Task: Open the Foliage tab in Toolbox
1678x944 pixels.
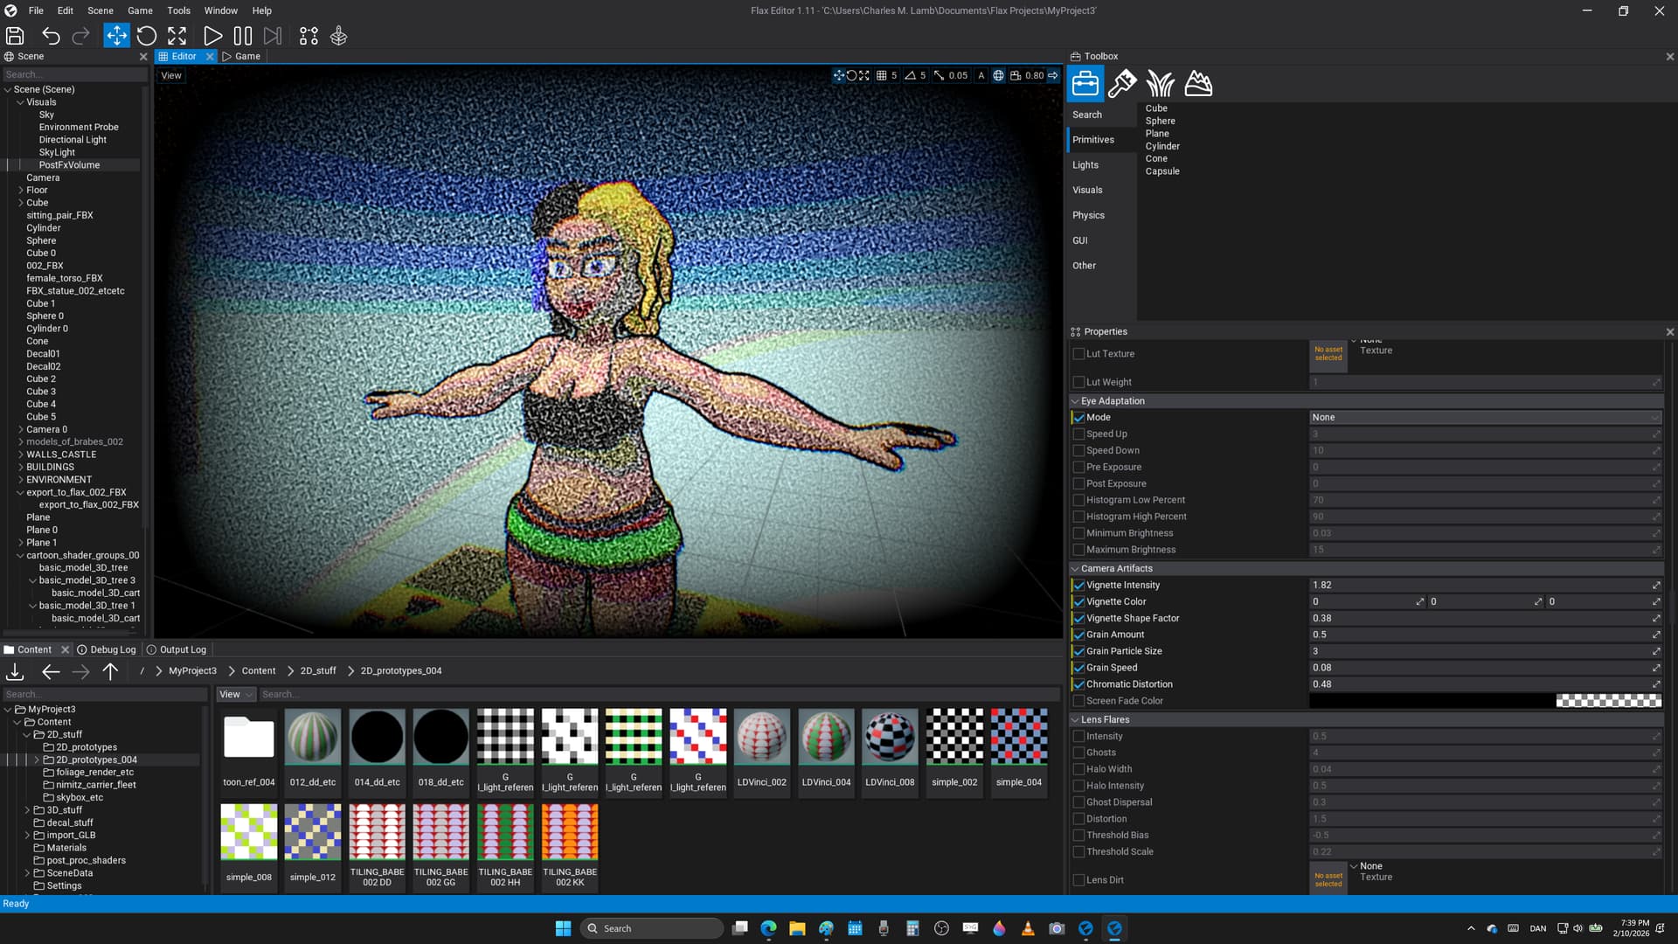Action: 1160,84
